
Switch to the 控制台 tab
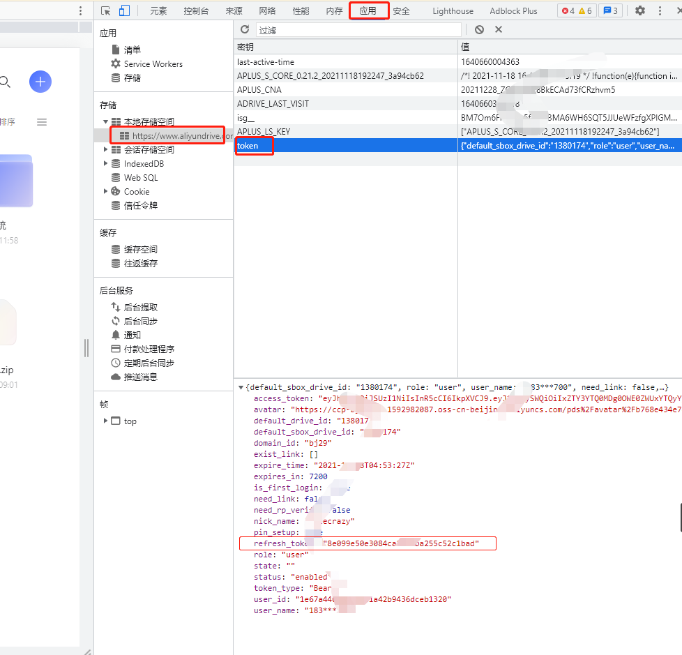[x=196, y=10]
